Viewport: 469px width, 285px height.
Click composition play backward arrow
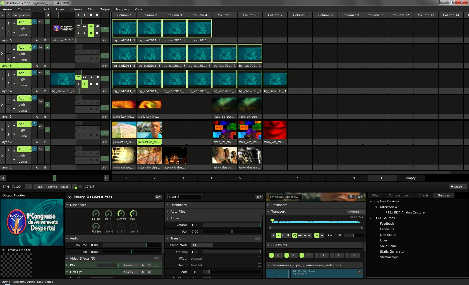(78, 15)
